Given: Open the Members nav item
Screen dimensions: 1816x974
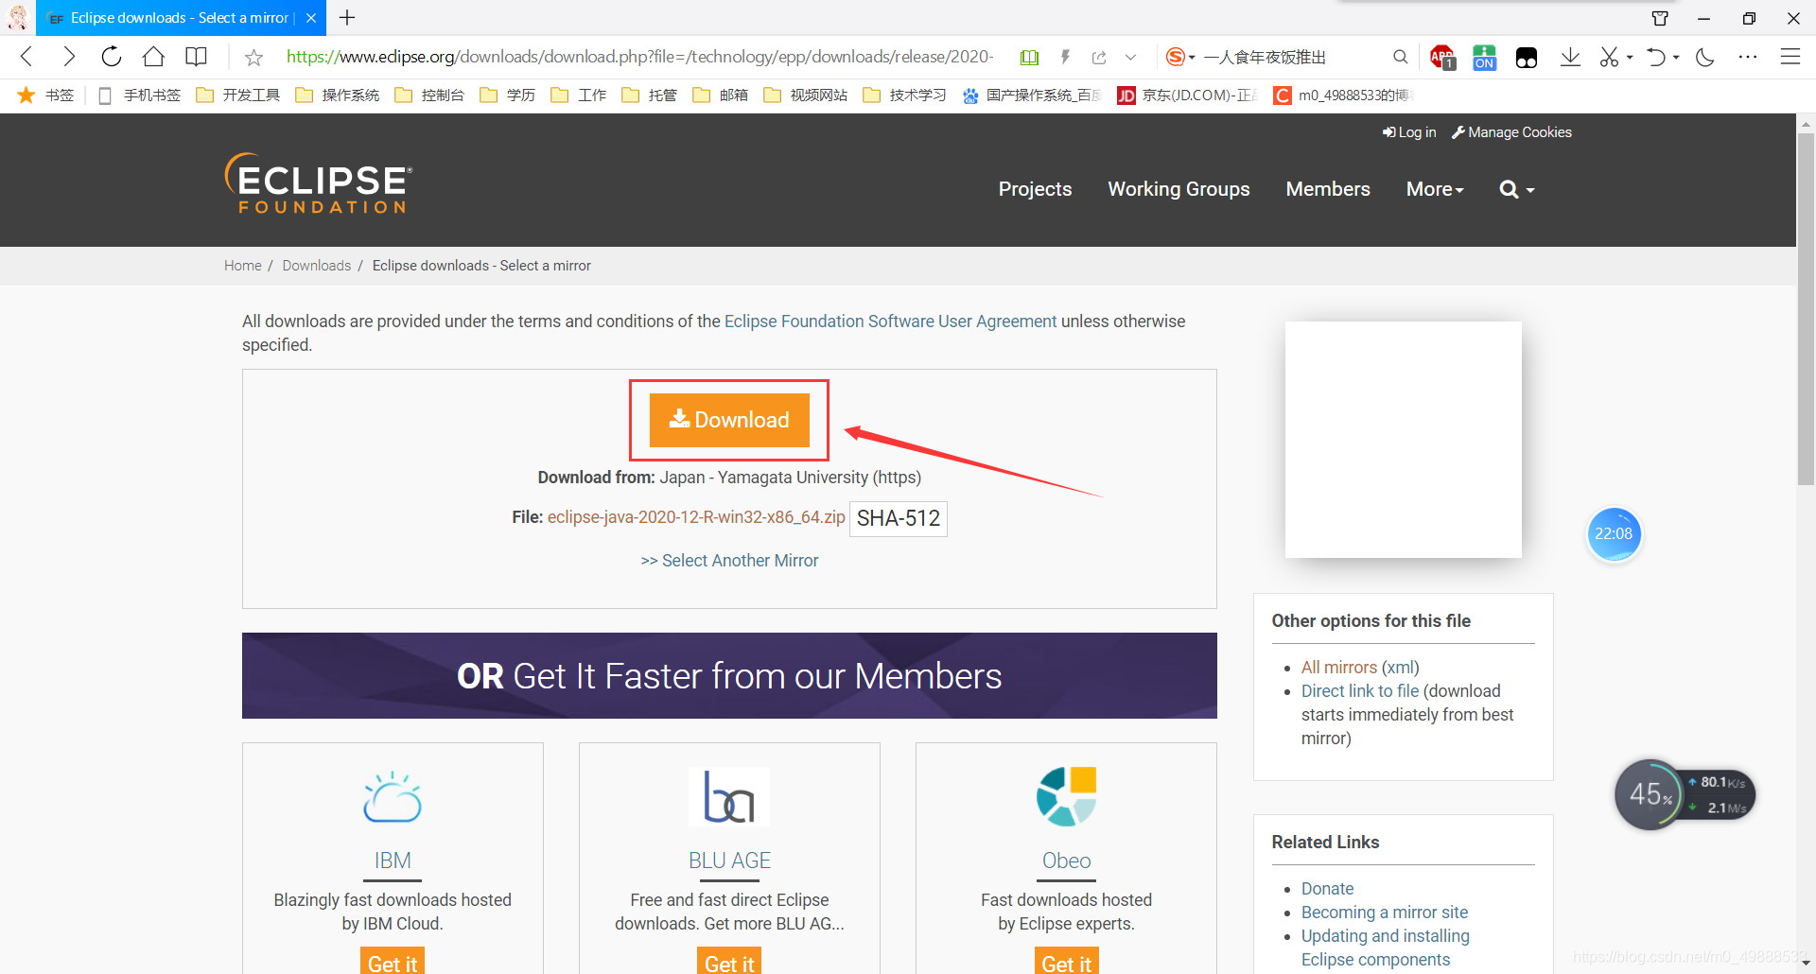Looking at the screenshot, I should click(1328, 189).
